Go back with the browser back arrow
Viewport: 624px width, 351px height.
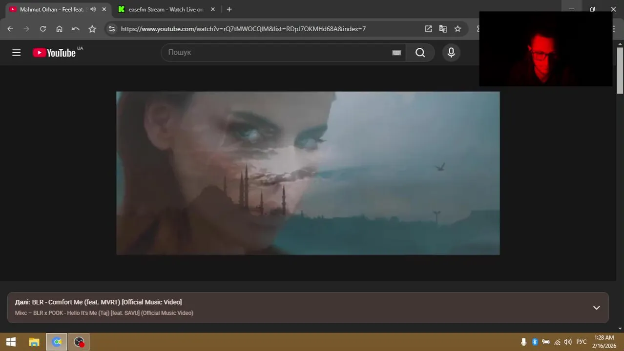coord(10,29)
